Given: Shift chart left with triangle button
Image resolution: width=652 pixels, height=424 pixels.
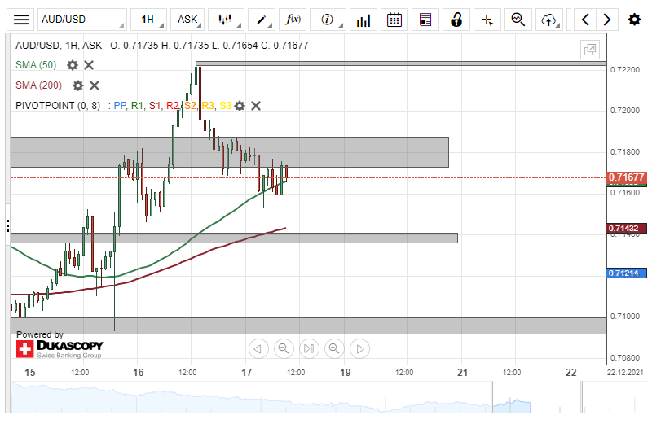Looking at the screenshot, I should [258, 349].
